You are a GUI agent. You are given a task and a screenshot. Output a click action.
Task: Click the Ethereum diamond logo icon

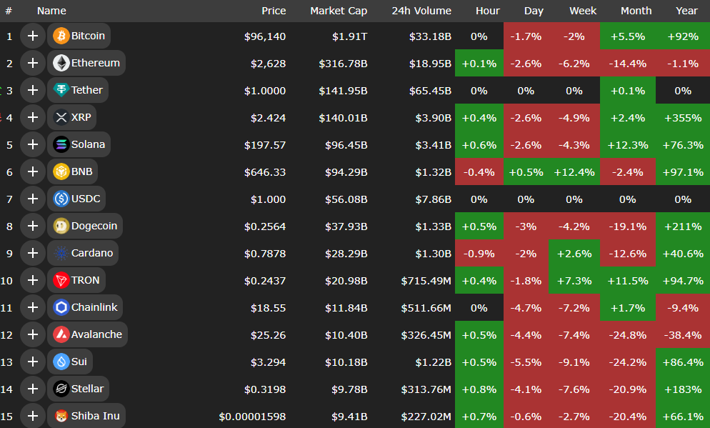click(x=61, y=63)
